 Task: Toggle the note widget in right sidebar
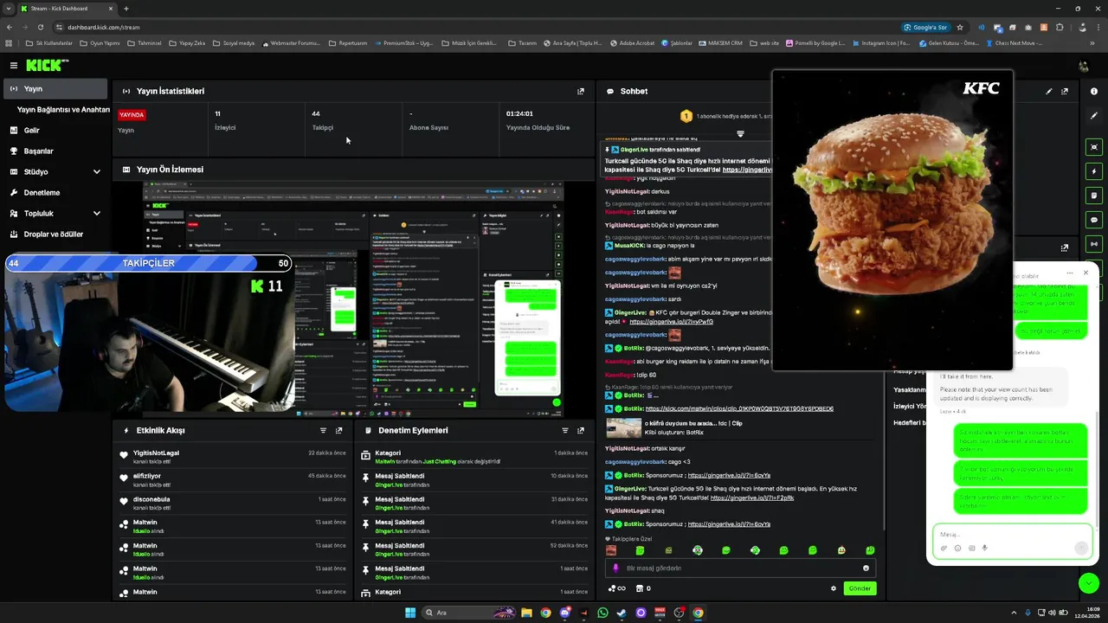coord(1094,196)
